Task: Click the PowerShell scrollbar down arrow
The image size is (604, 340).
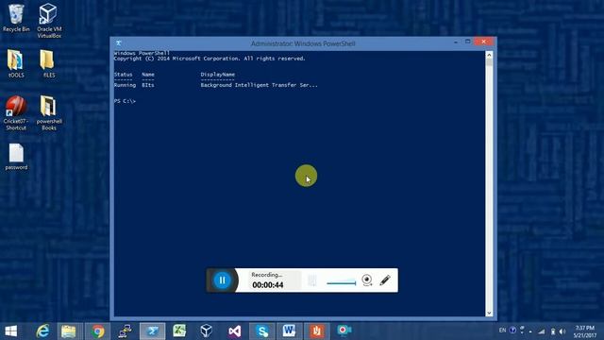Action: 489,313
